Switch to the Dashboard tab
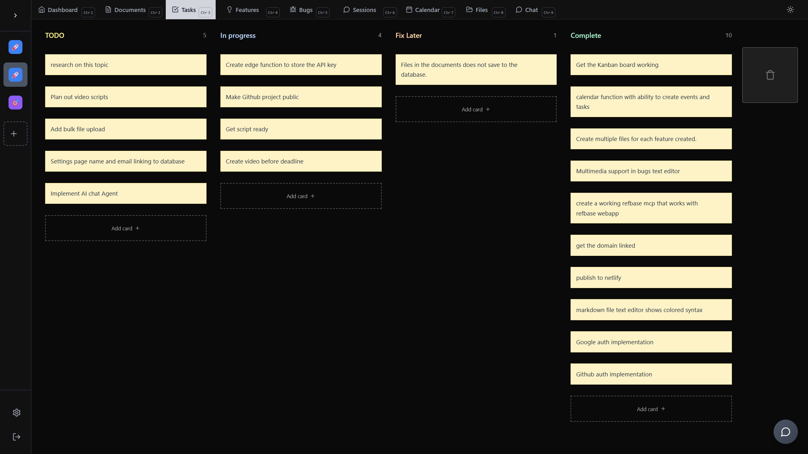This screenshot has height=454, width=808. 63,10
